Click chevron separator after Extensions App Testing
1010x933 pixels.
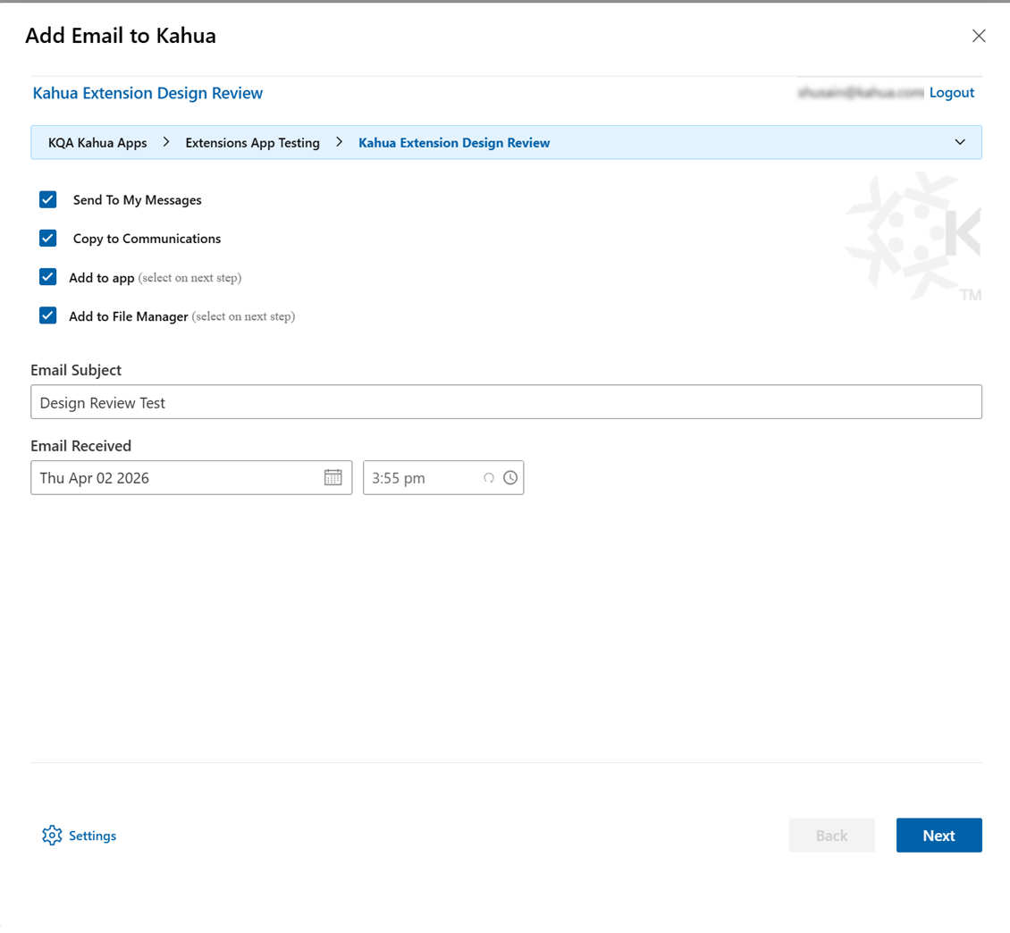pos(340,142)
